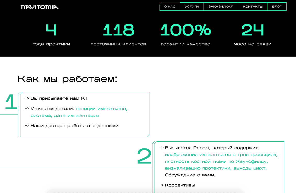
Task: Click the link "плотность костной ткани по Хаунсфилду"
Action: click(216, 161)
